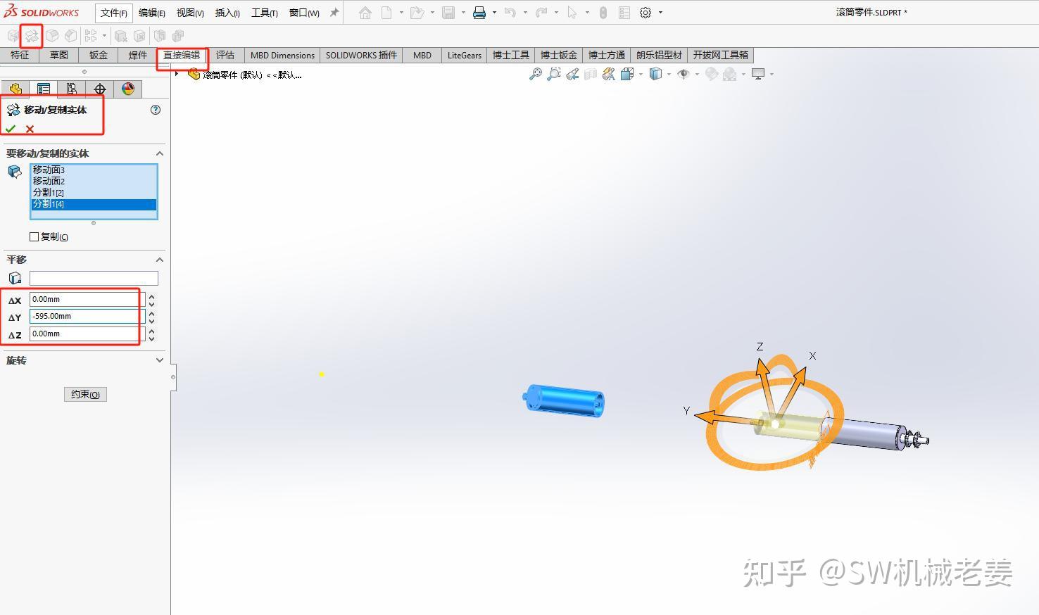
Task: Switch to the 直接编辑 ribbon tab
Action: [182, 55]
